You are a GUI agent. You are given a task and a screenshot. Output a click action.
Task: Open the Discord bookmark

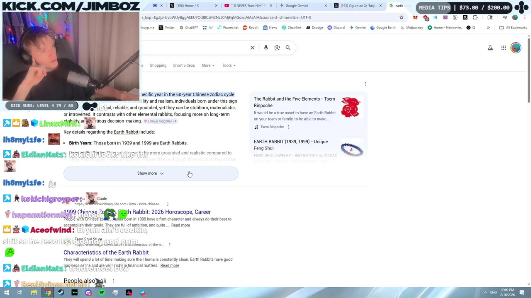(336, 28)
